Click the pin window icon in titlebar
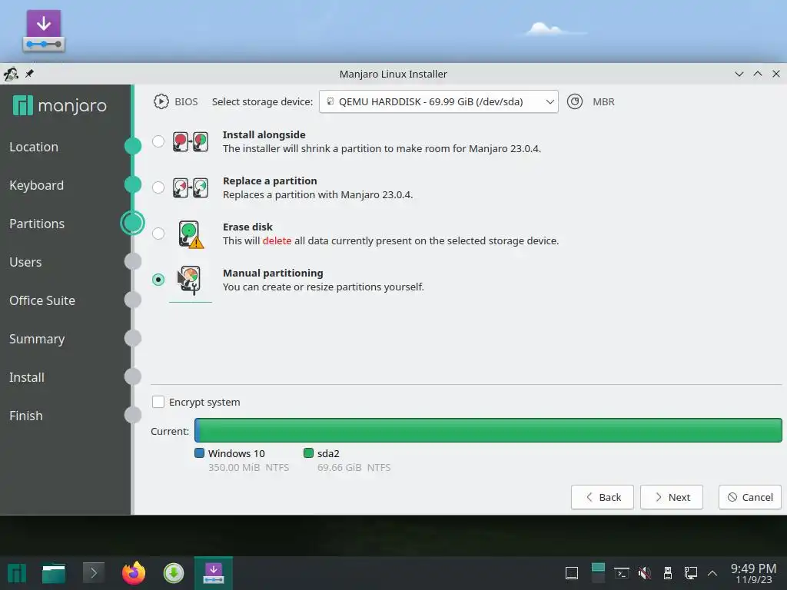The image size is (787, 590). pos(30,74)
